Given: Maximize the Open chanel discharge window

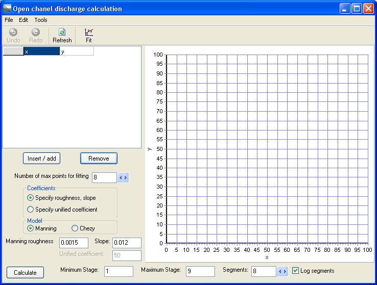Looking at the screenshot, I should tap(357, 9).
